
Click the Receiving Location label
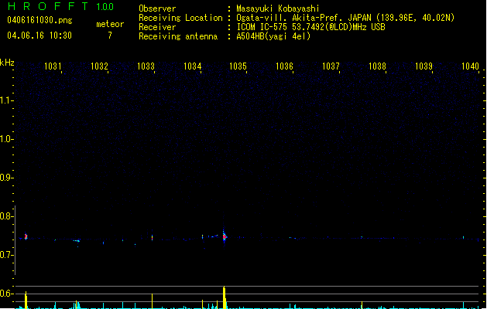click(x=180, y=18)
